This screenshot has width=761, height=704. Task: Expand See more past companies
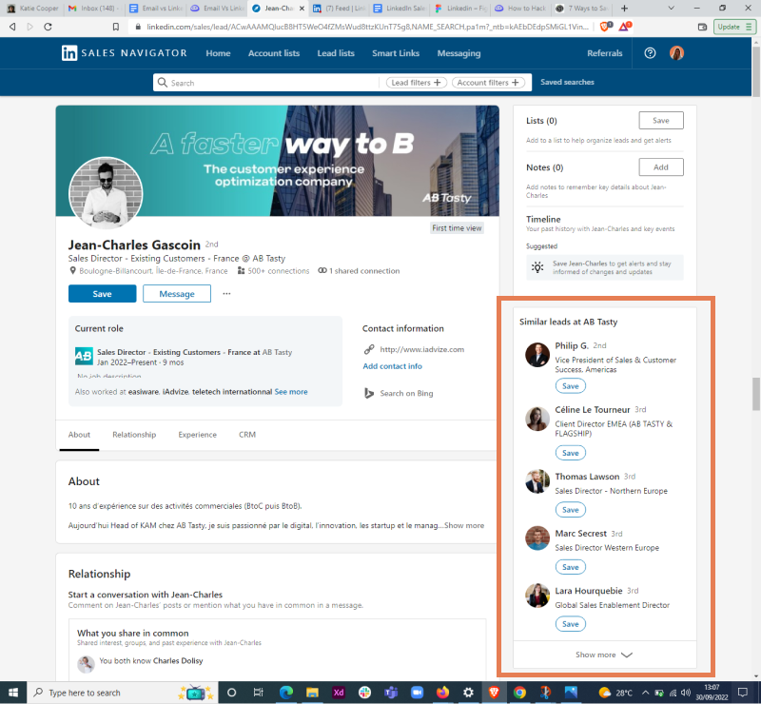click(x=291, y=391)
